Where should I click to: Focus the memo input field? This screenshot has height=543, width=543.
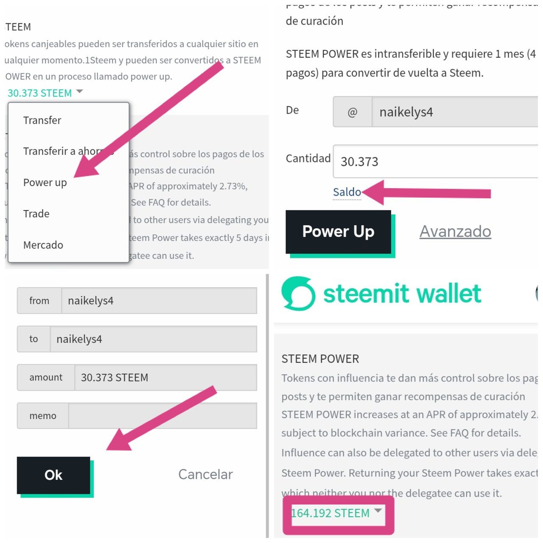(163, 416)
